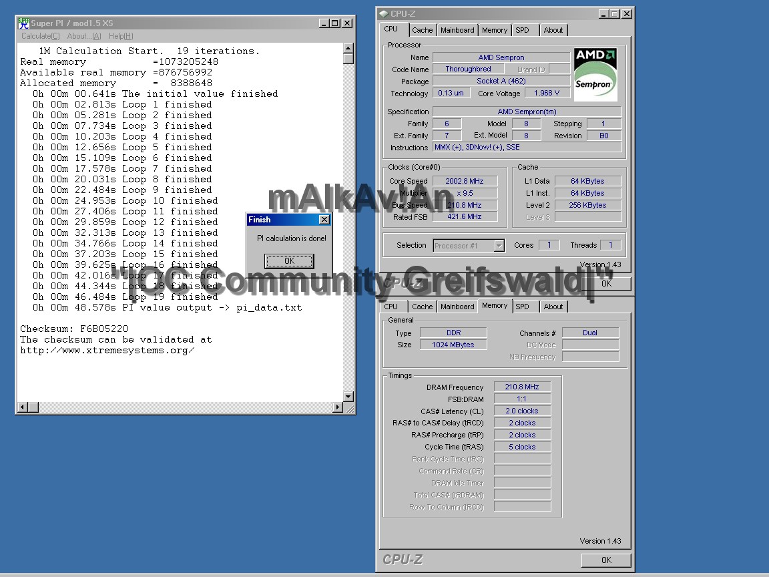Open the About menu in Super PI

[84, 36]
